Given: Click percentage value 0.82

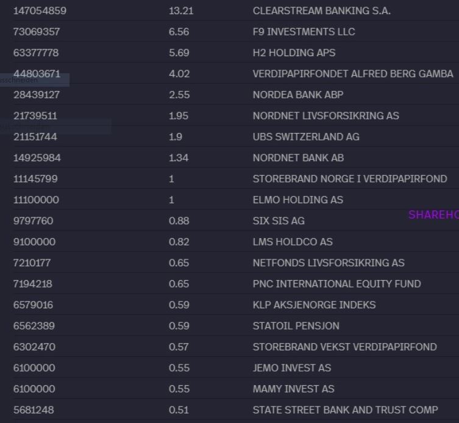Looking at the screenshot, I should tap(179, 242).
